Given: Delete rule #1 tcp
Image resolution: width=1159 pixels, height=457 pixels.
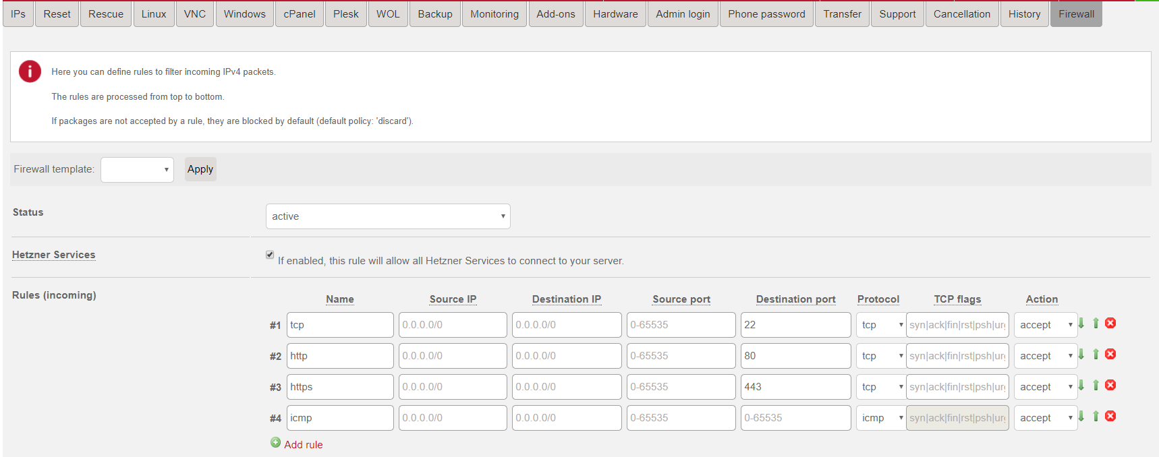Looking at the screenshot, I should pyautogui.click(x=1110, y=324).
